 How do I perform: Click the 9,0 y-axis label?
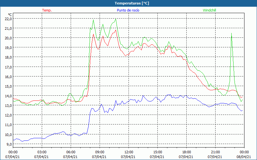tap(9, 144)
